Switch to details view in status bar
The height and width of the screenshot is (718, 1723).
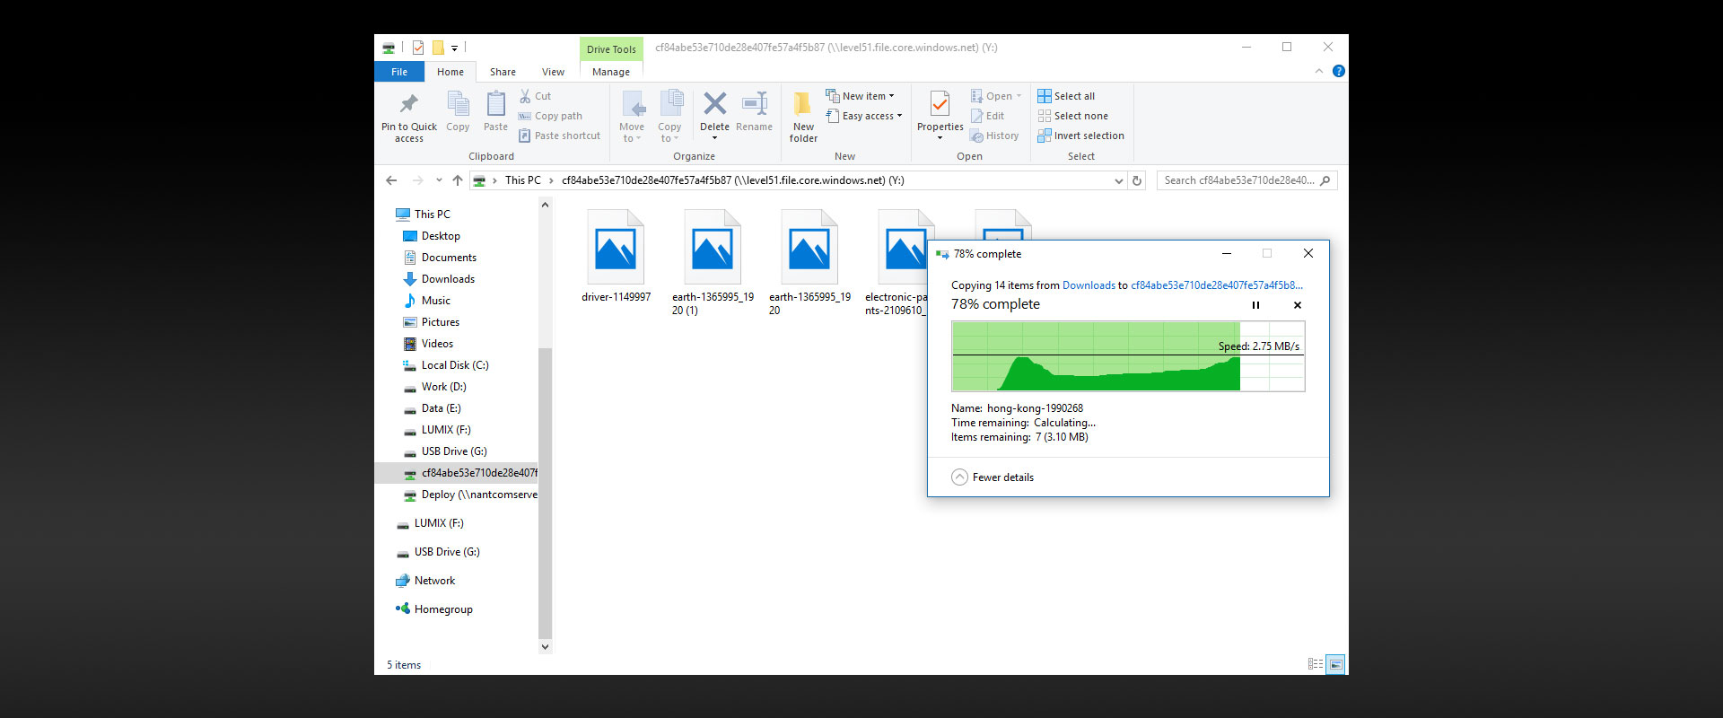[1315, 664]
